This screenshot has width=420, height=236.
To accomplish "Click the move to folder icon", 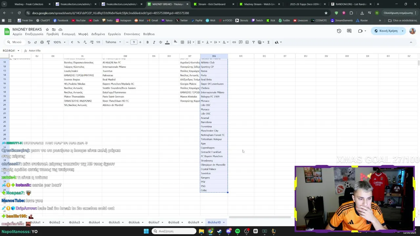I will pos(54,29).
